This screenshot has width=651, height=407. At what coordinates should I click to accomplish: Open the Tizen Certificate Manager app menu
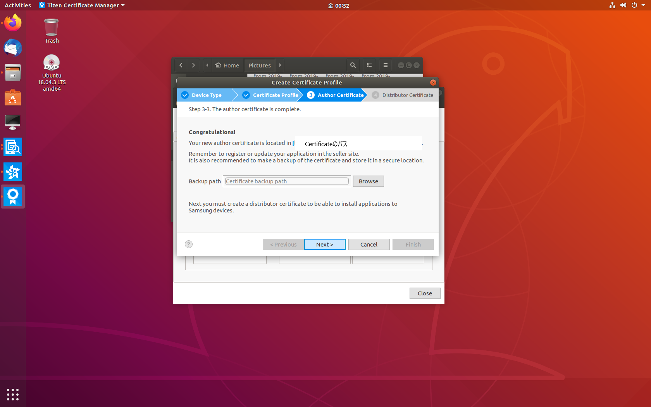[x=82, y=5]
